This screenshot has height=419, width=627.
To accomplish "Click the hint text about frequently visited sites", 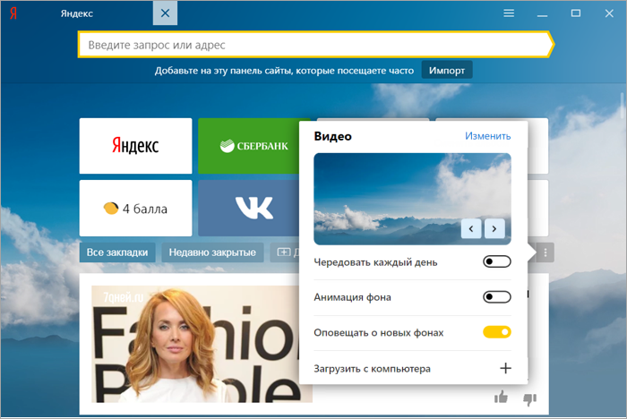I will pyautogui.click(x=284, y=71).
